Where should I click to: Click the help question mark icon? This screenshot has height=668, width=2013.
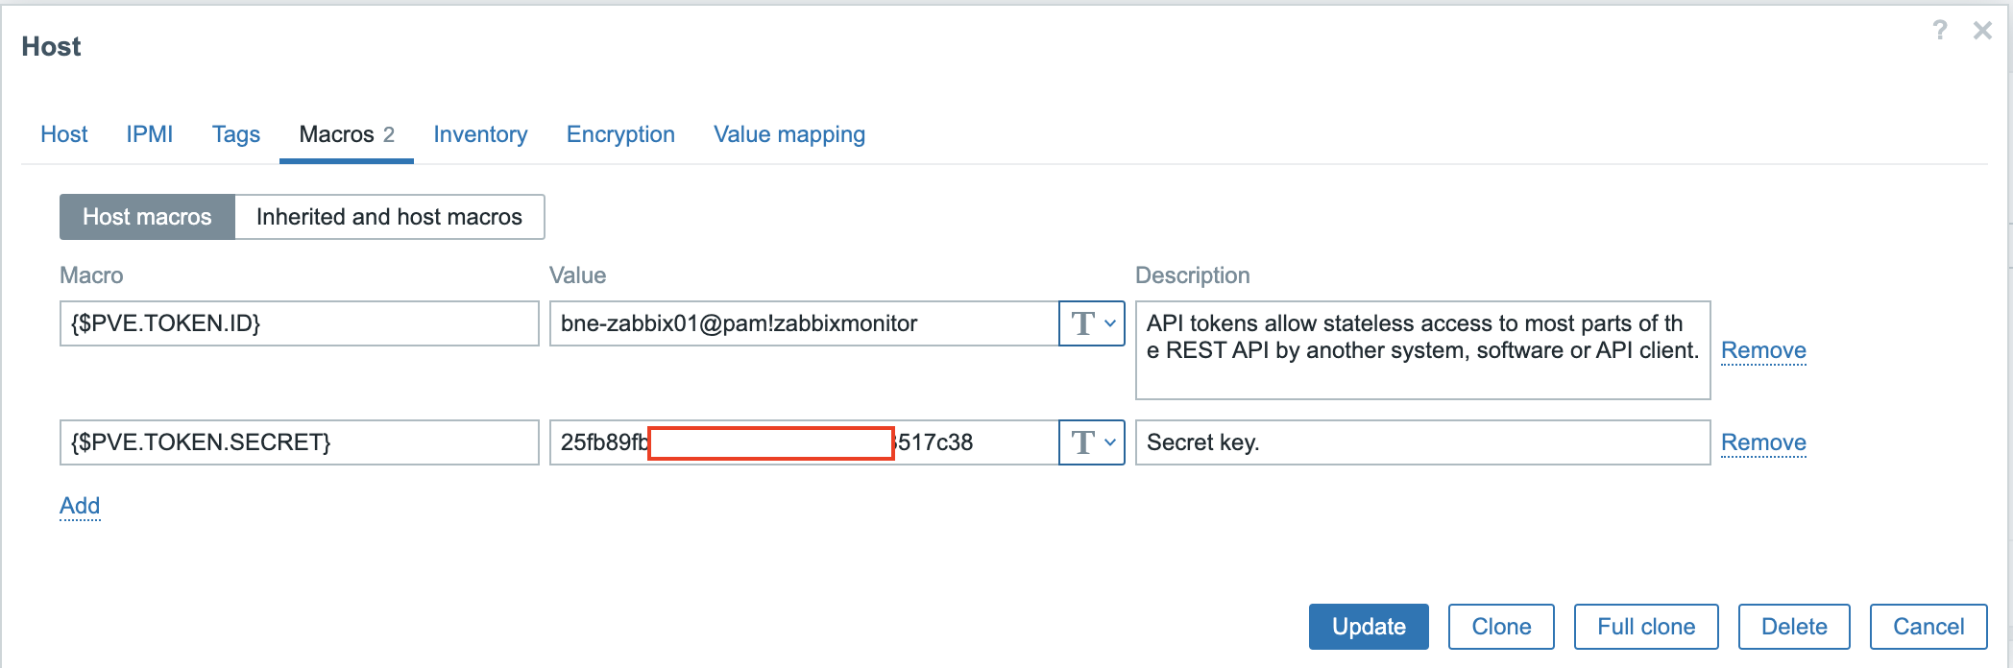(x=1940, y=31)
